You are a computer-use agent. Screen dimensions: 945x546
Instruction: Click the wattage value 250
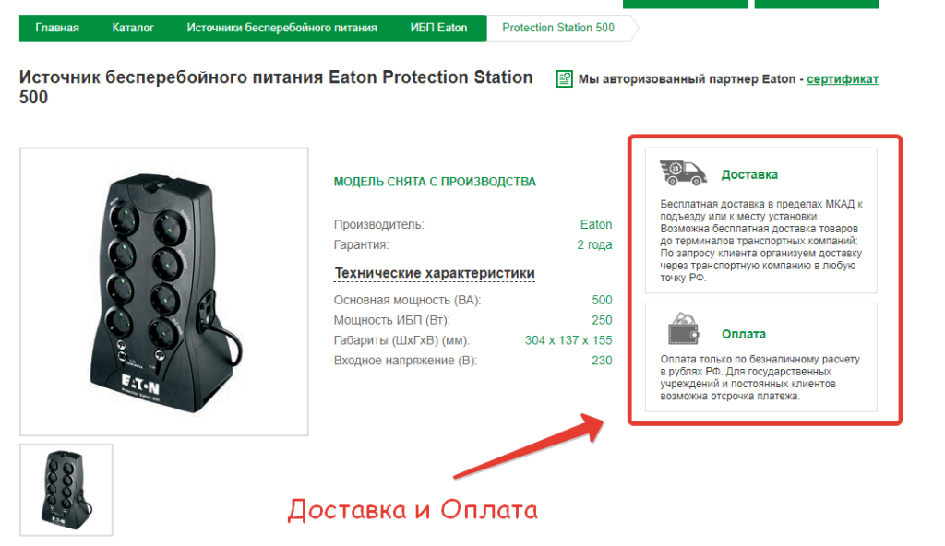point(602,320)
